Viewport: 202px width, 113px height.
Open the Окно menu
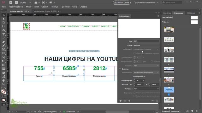pos(74,7)
